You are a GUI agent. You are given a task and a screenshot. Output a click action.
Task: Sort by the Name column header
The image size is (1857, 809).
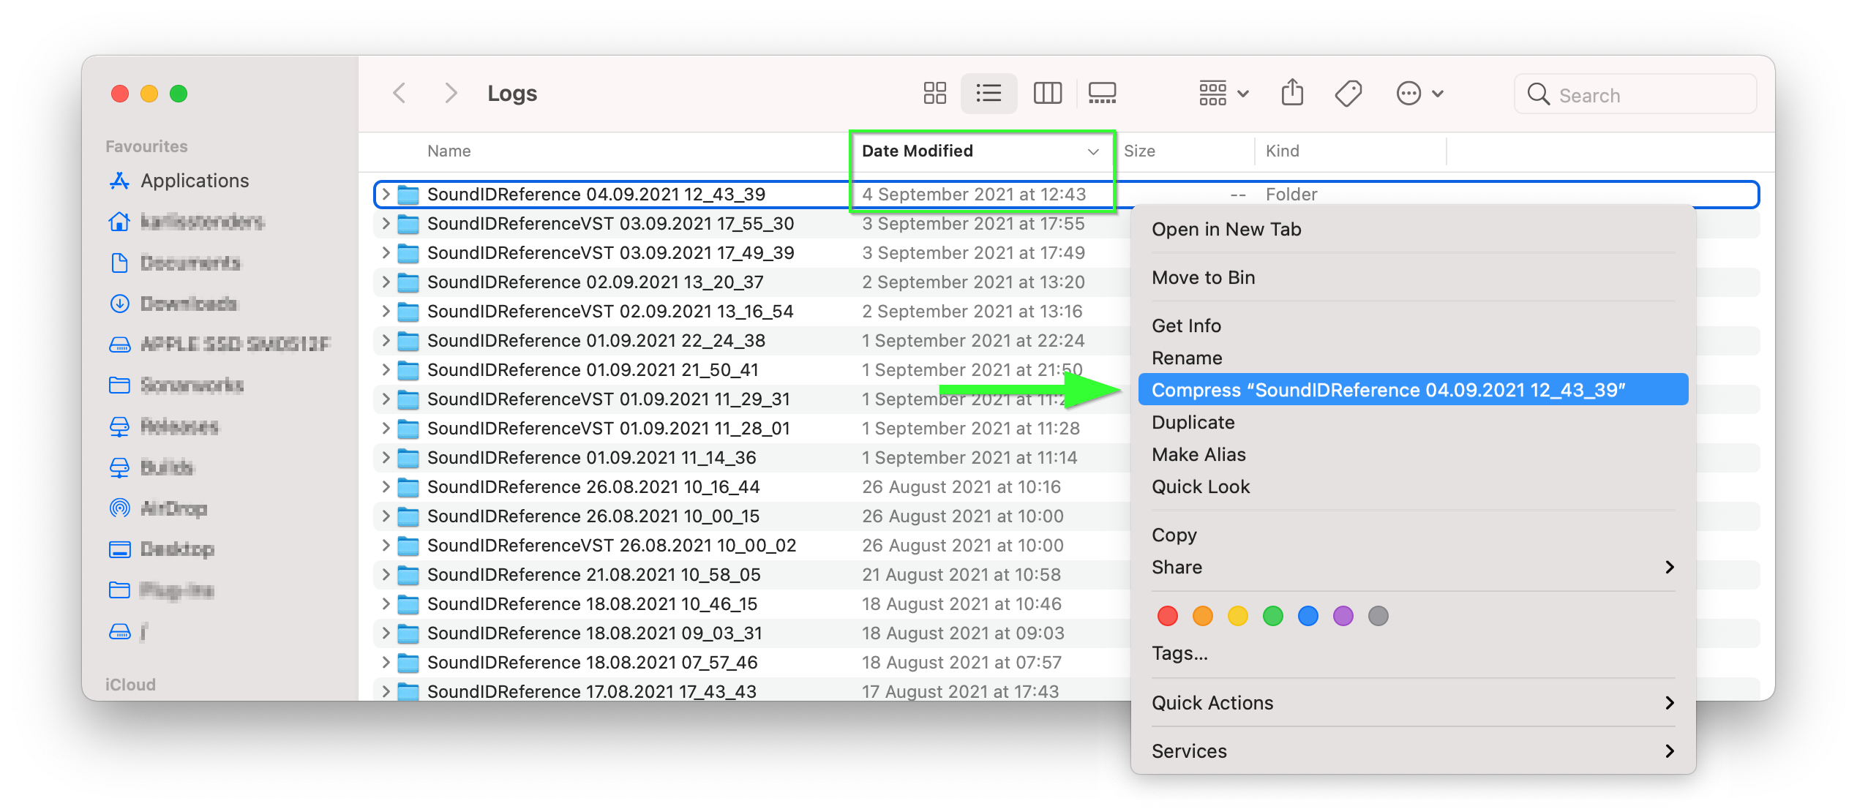449,151
